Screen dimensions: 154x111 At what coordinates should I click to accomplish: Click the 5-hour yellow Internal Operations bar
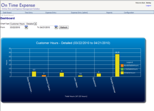tap(62, 75)
